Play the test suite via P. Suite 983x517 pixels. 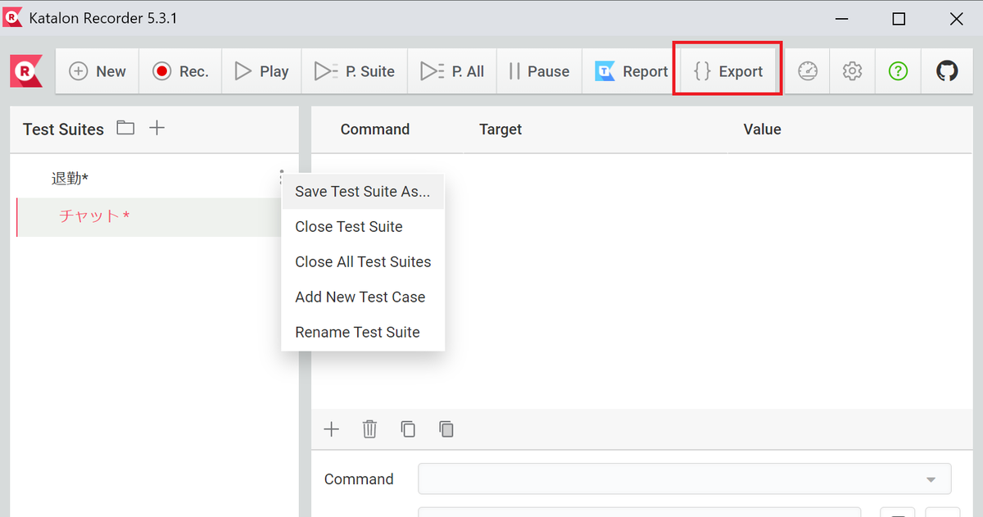tap(355, 71)
